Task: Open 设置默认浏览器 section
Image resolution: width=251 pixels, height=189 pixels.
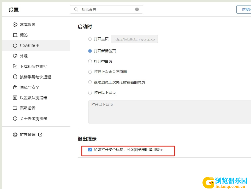Action: (36, 98)
